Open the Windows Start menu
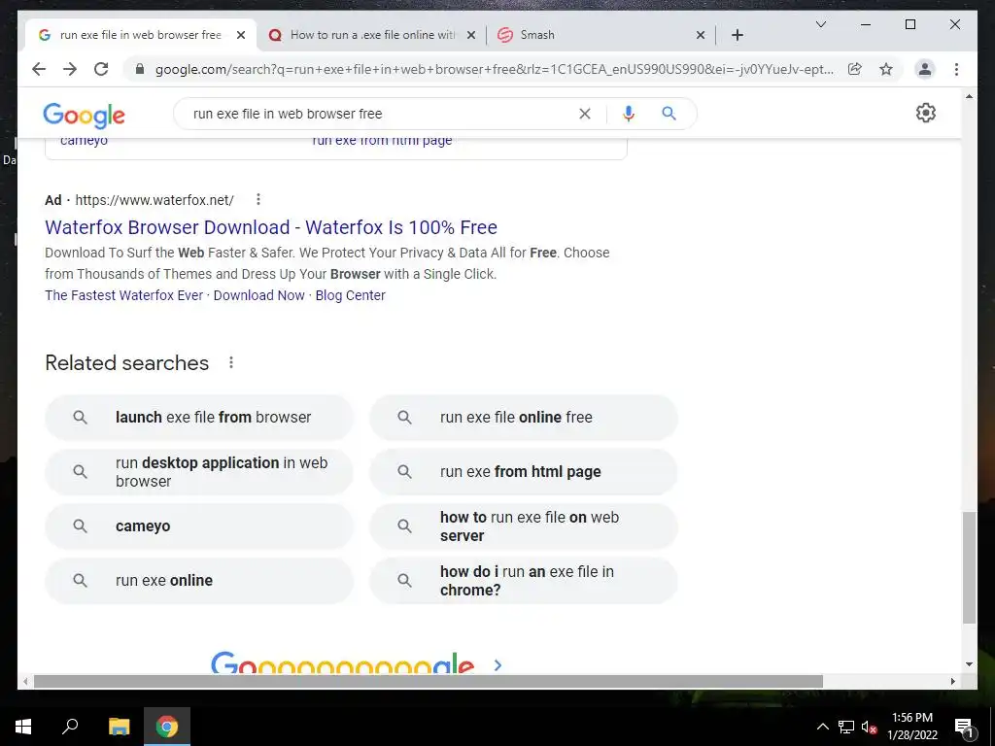 coord(23,727)
